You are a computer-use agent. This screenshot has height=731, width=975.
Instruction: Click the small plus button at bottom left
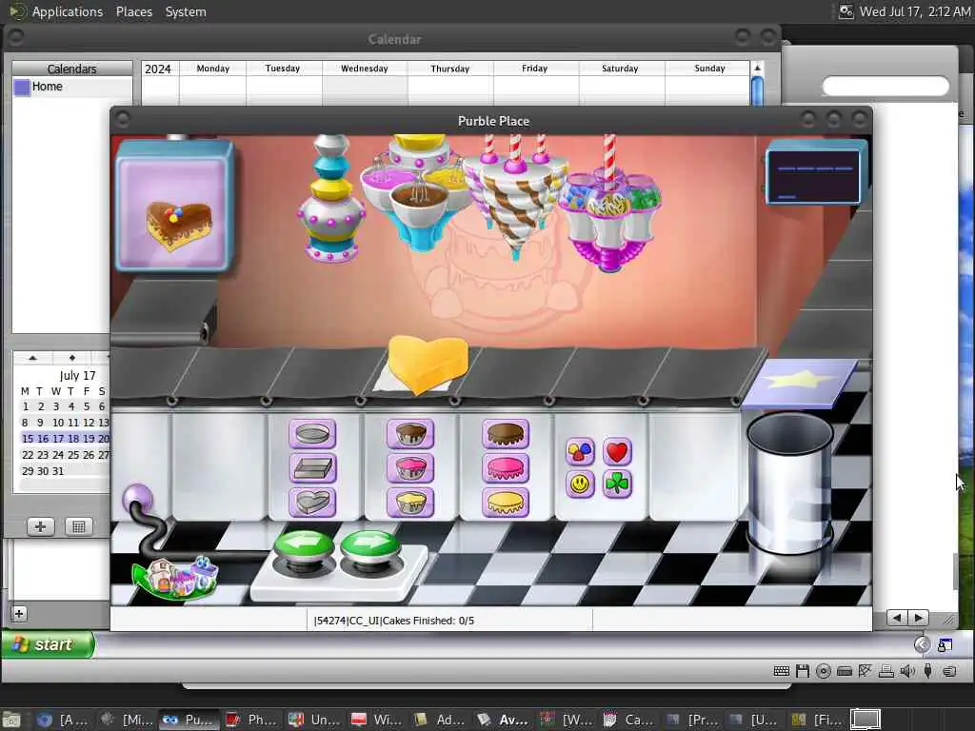coord(19,614)
